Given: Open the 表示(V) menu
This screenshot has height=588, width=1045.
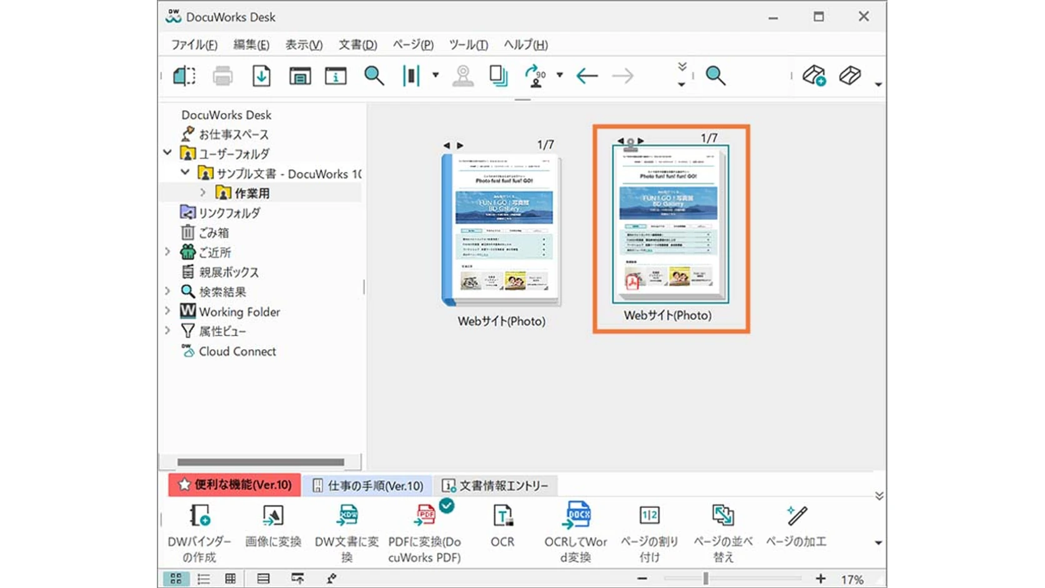Looking at the screenshot, I should [304, 44].
